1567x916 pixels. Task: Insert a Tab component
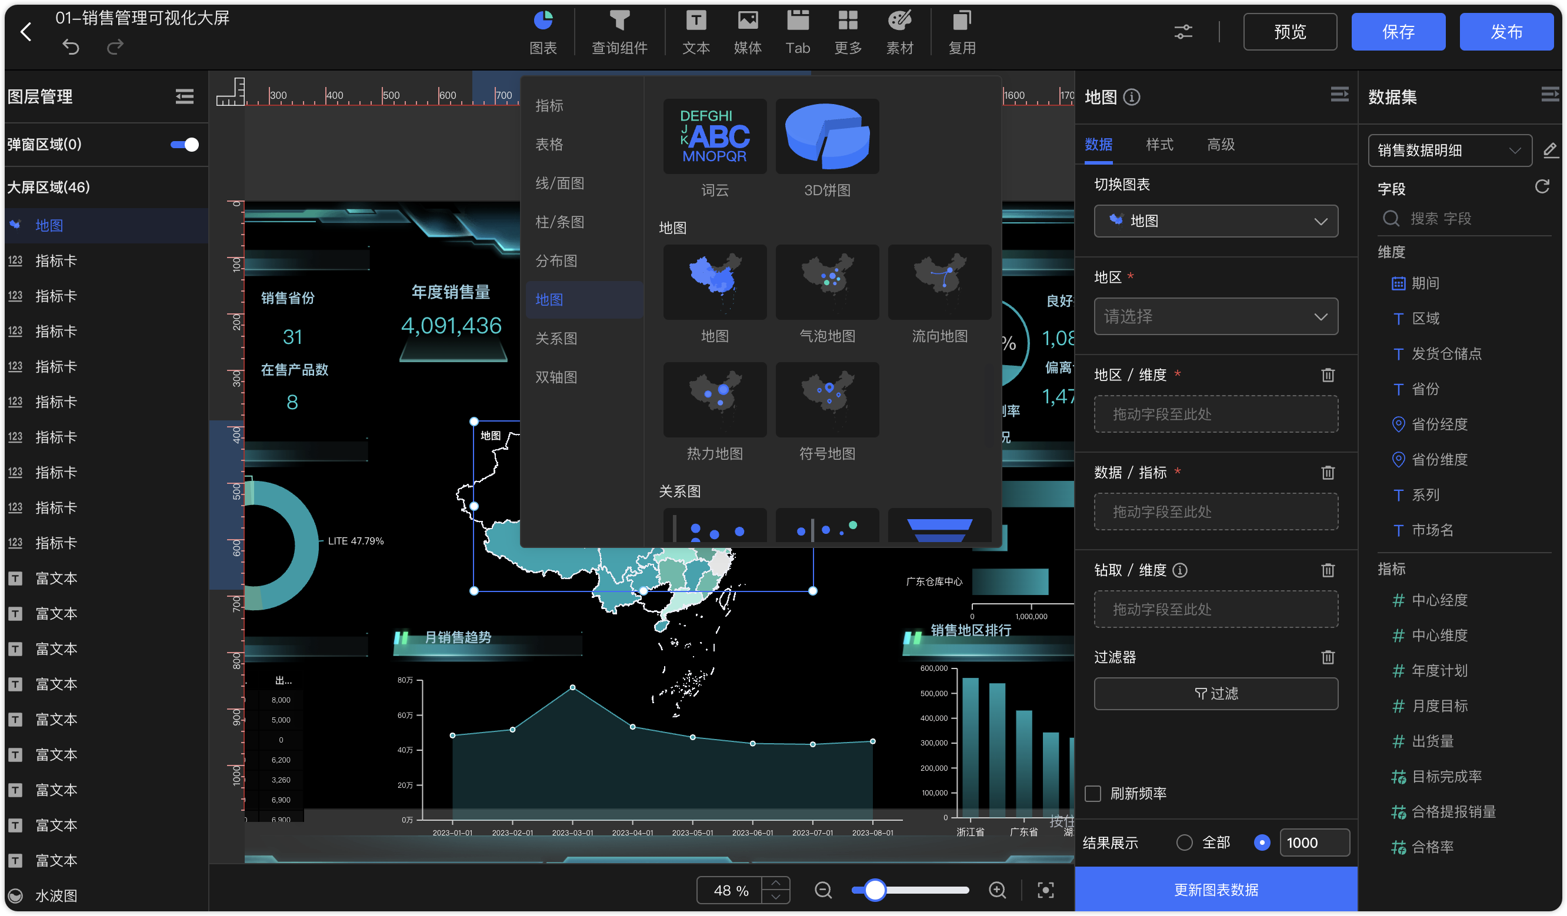tap(798, 32)
